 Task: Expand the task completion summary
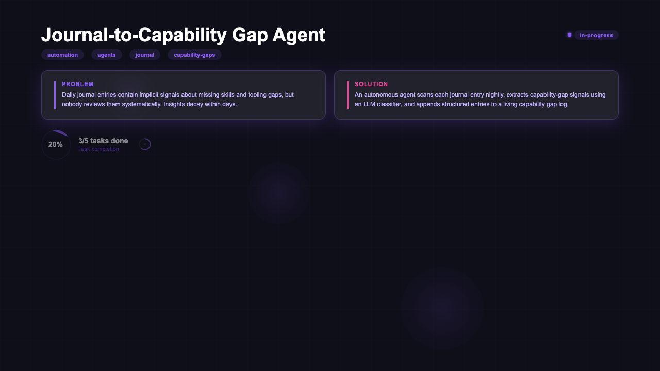click(103, 144)
